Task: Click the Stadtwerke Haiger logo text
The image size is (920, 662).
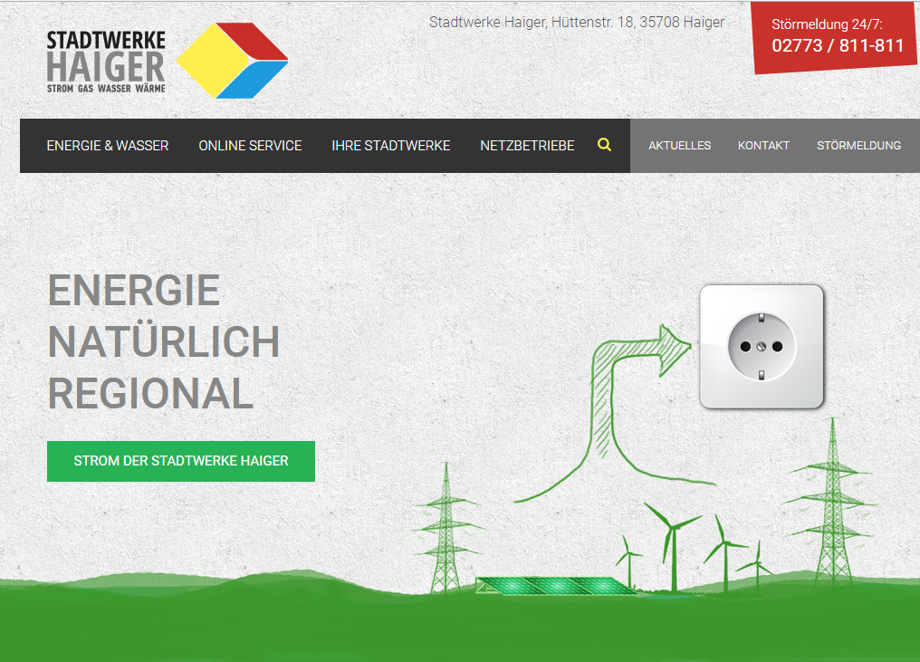Action: 106,61
